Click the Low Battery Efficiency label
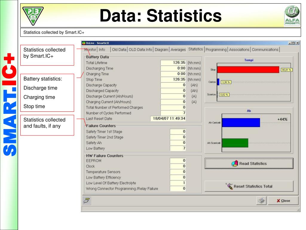The image size is (306, 230). coord(103,177)
